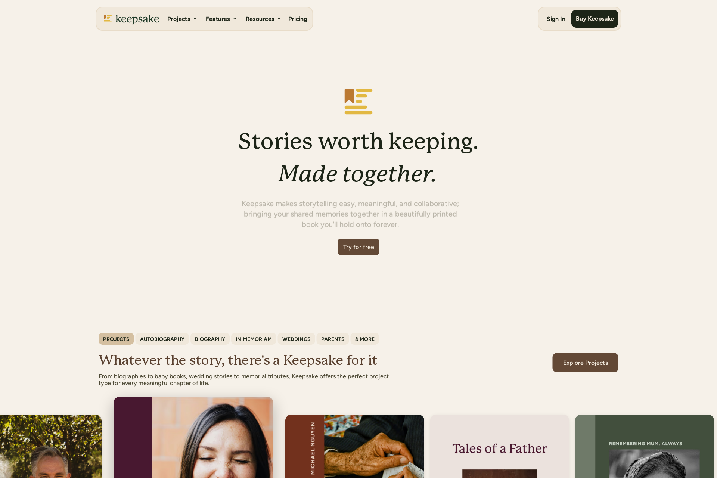Screen dimensions: 717x478
Task: Click the & MORE tab
Action: click(x=364, y=339)
